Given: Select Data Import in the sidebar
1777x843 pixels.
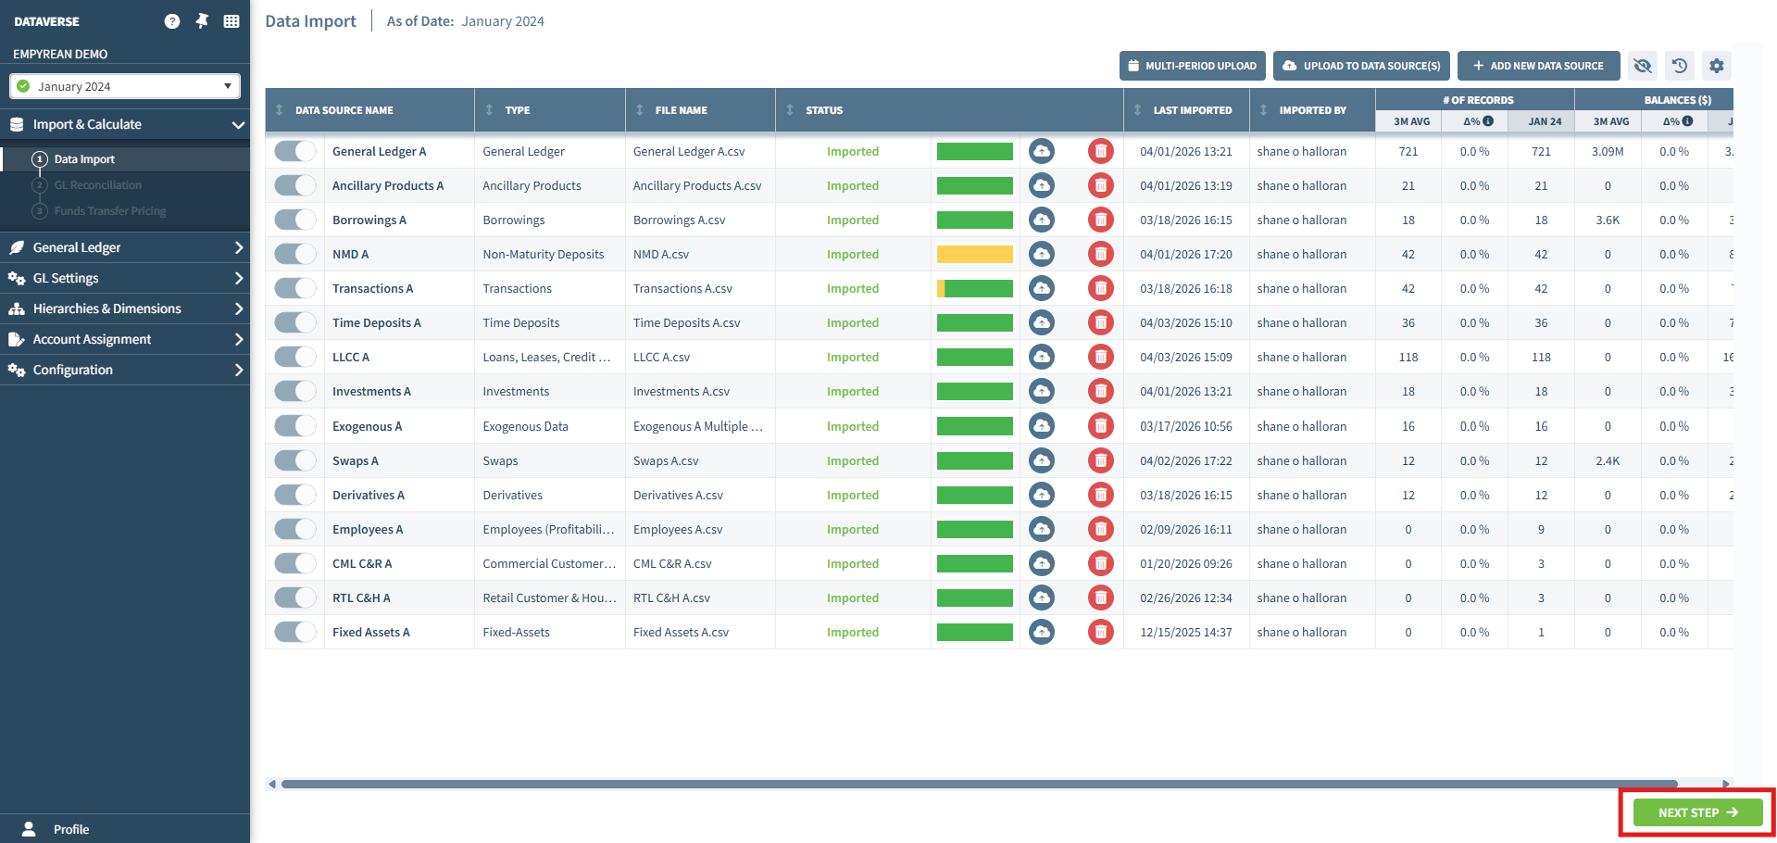Looking at the screenshot, I should (x=84, y=159).
